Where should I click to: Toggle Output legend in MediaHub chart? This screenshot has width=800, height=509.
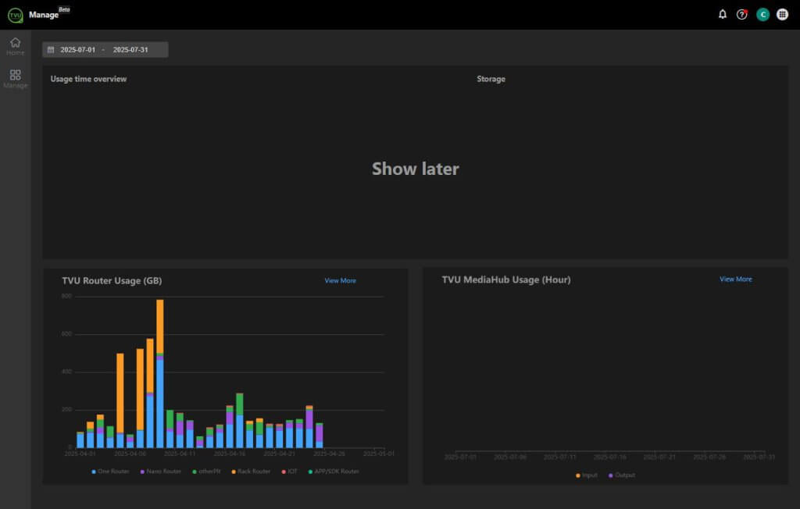(622, 475)
